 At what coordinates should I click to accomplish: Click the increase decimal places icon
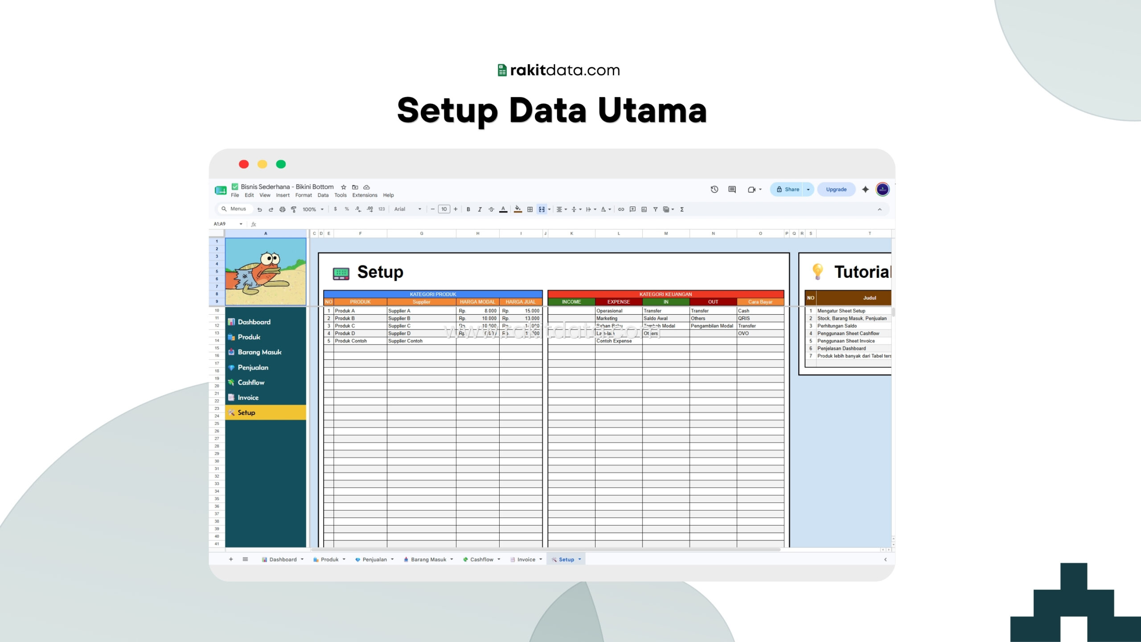[x=370, y=209]
